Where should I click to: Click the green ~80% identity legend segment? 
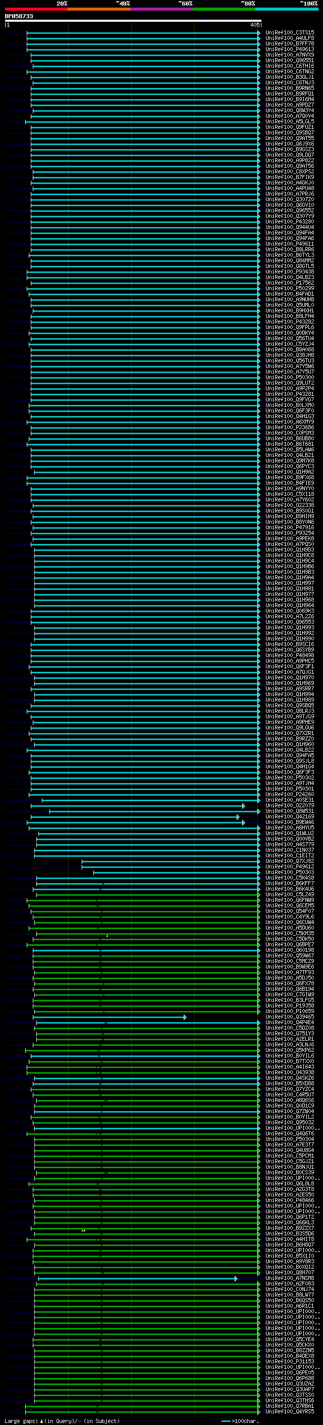[224, 9]
